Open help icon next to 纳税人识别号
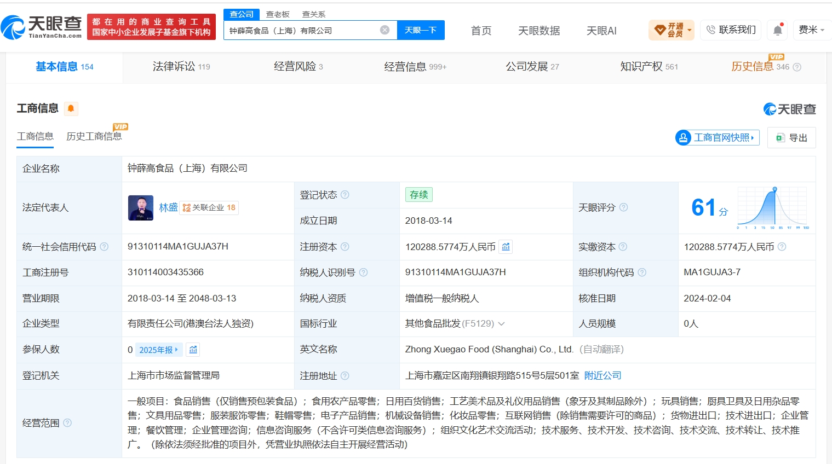Image resolution: width=832 pixels, height=464 pixels. (363, 272)
